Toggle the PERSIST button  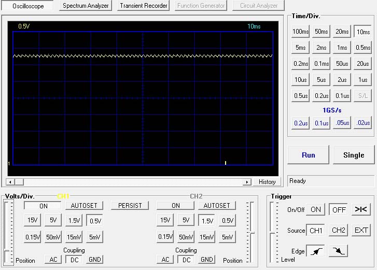[x=130, y=206]
